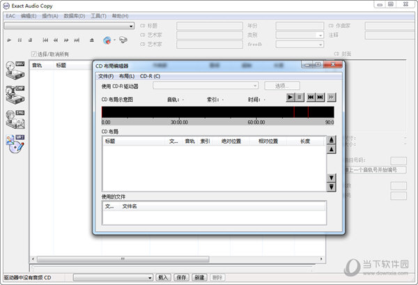Click bottom move-down arrow beside CD layout list
Screen dimensions: 418x285
(331, 187)
